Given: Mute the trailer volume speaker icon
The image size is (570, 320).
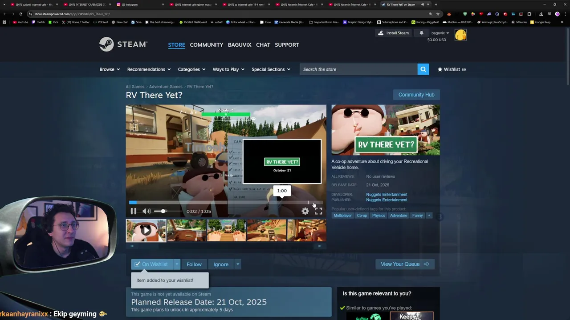Looking at the screenshot, I should [146, 211].
